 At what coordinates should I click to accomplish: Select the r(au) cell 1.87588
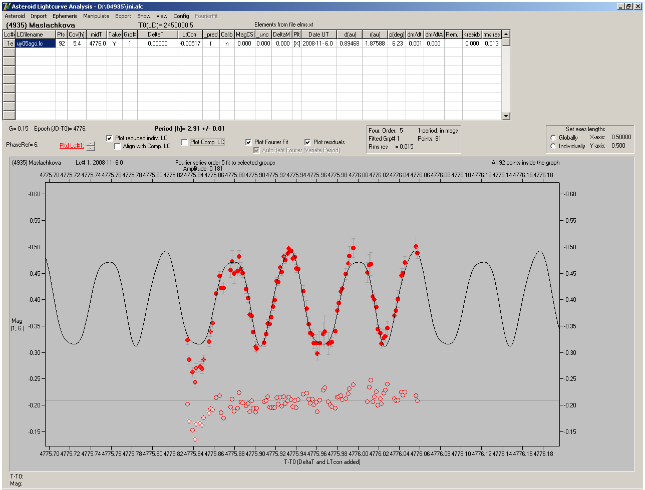point(375,44)
